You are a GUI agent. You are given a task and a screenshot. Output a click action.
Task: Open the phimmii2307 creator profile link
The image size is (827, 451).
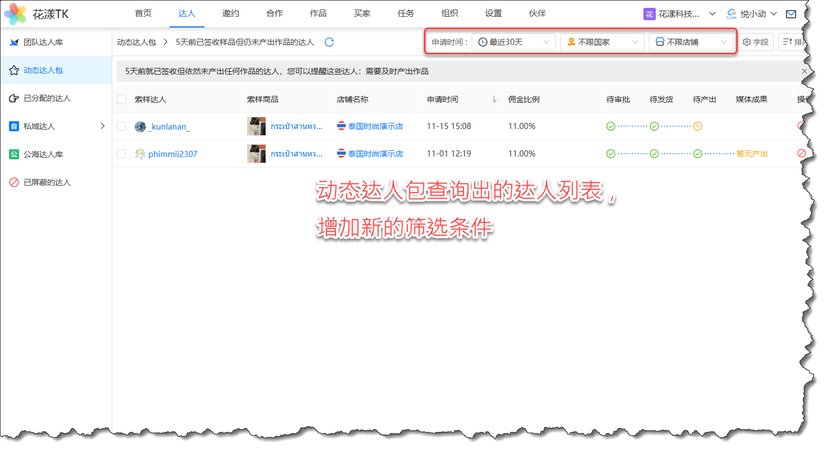[x=172, y=154]
